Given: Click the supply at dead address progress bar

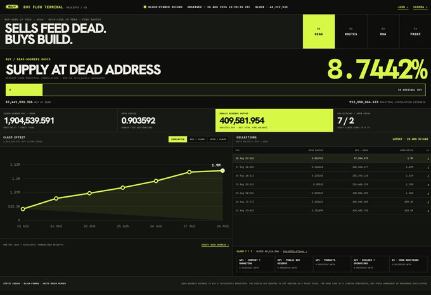Looking at the screenshot, I should (215, 90).
